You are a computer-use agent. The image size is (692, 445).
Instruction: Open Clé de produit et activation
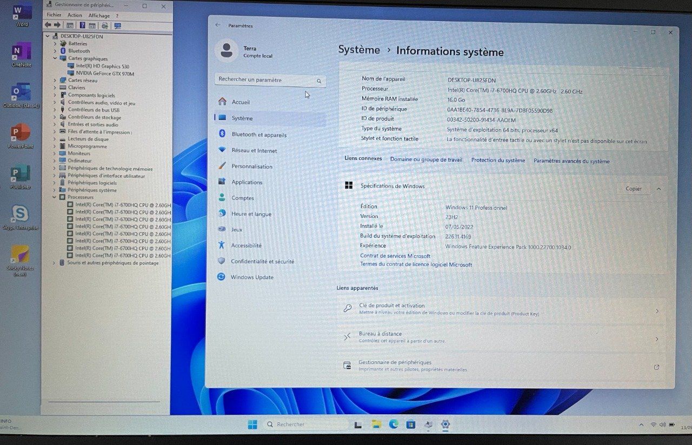(x=501, y=309)
